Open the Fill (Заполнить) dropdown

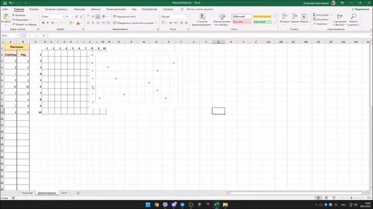[x=322, y=19]
